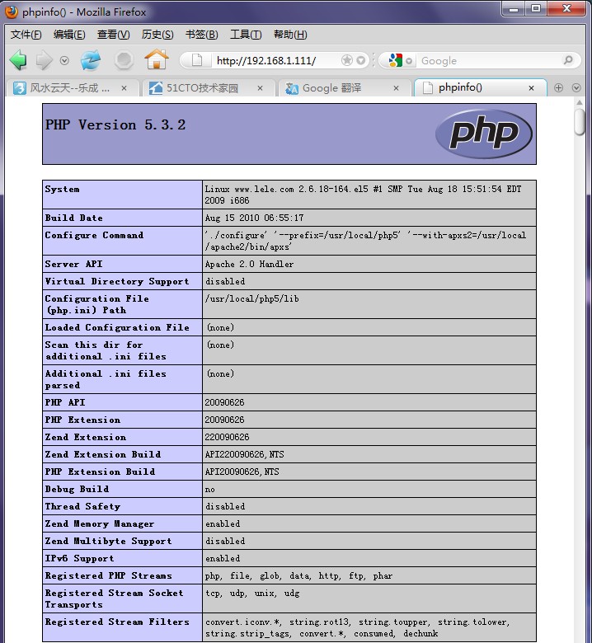Click the search magnifier icon
The height and width of the screenshot is (643, 592).
(x=568, y=61)
